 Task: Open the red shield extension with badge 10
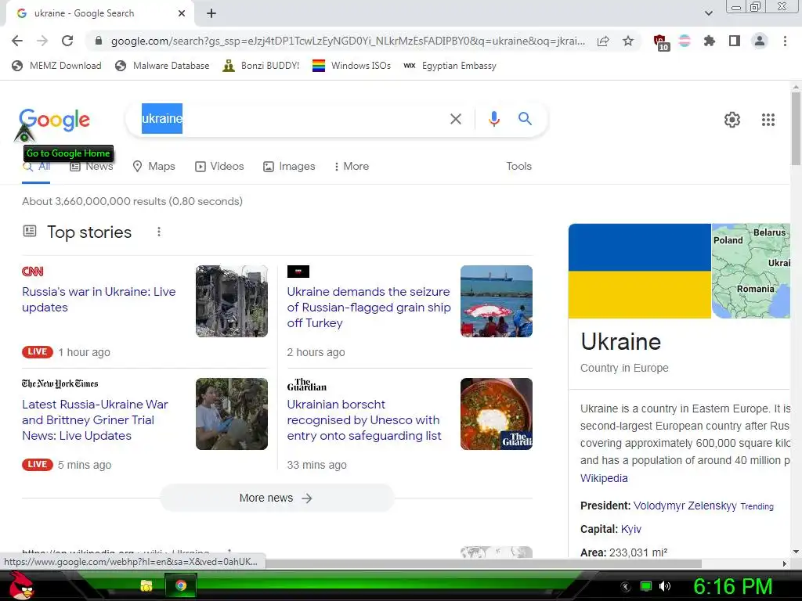660,42
